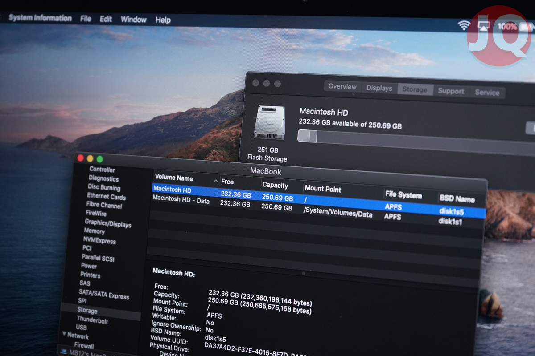The width and height of the screenshot is (535, 356).
Task: Select Fibre Channel in the sidebar
Action: (104, 205)
